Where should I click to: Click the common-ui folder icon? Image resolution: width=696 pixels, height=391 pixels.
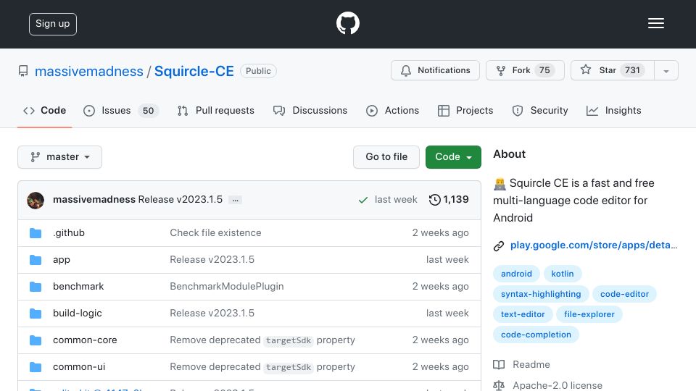pyautogui.click(x=36, y=367)
